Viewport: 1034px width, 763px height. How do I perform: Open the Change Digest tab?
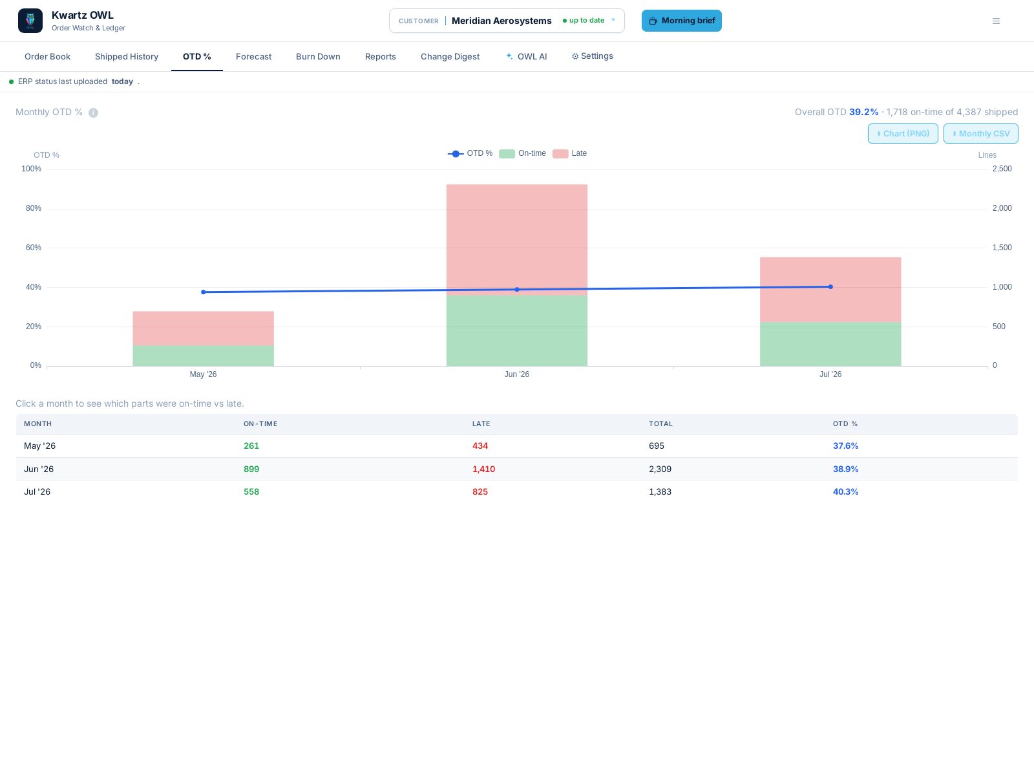pyautogui.click(x=450, y=57)
